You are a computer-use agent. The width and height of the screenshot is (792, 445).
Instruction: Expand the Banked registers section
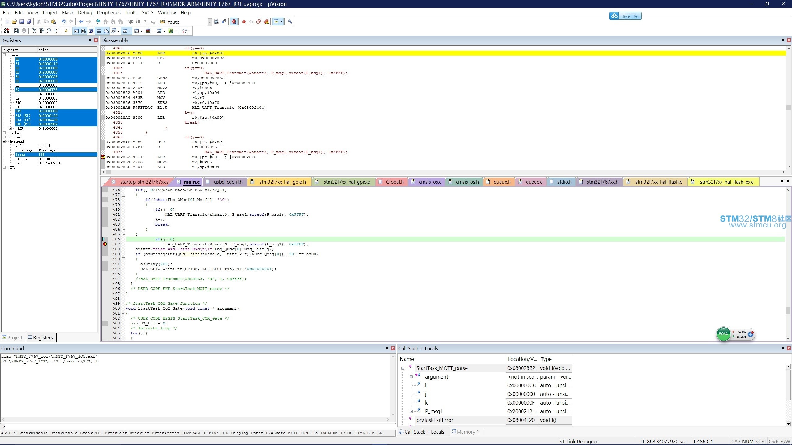click(x=5, y=133)
